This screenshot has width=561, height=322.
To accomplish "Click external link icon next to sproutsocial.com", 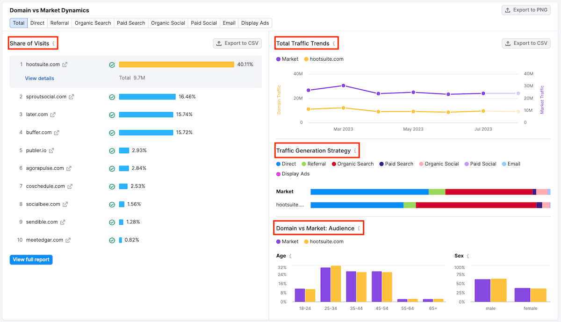I will [x=72, y=97].
